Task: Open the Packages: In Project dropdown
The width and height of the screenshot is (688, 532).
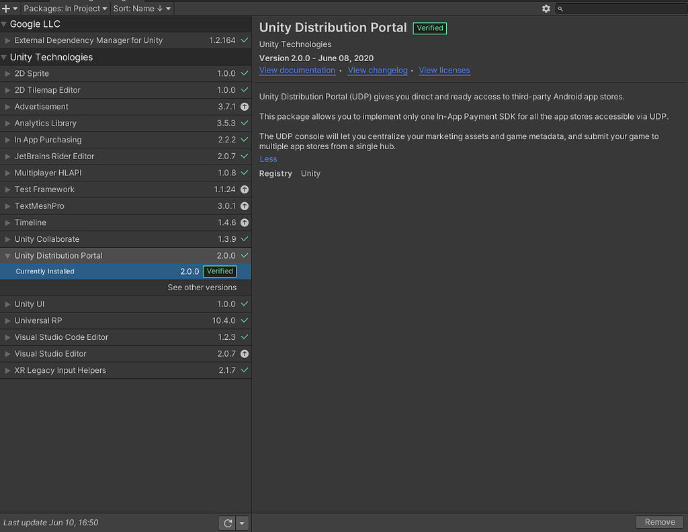Action: point(64,9)
